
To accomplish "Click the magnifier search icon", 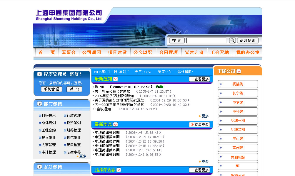I will pos(232,40).
